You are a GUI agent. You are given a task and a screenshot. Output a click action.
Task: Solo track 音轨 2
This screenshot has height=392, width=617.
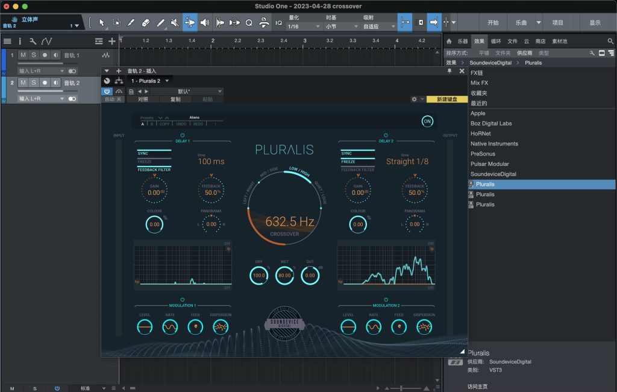(x=34, y=83)
